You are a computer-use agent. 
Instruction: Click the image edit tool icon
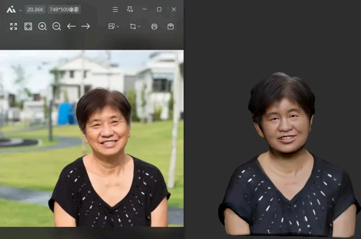pos(111,26)
